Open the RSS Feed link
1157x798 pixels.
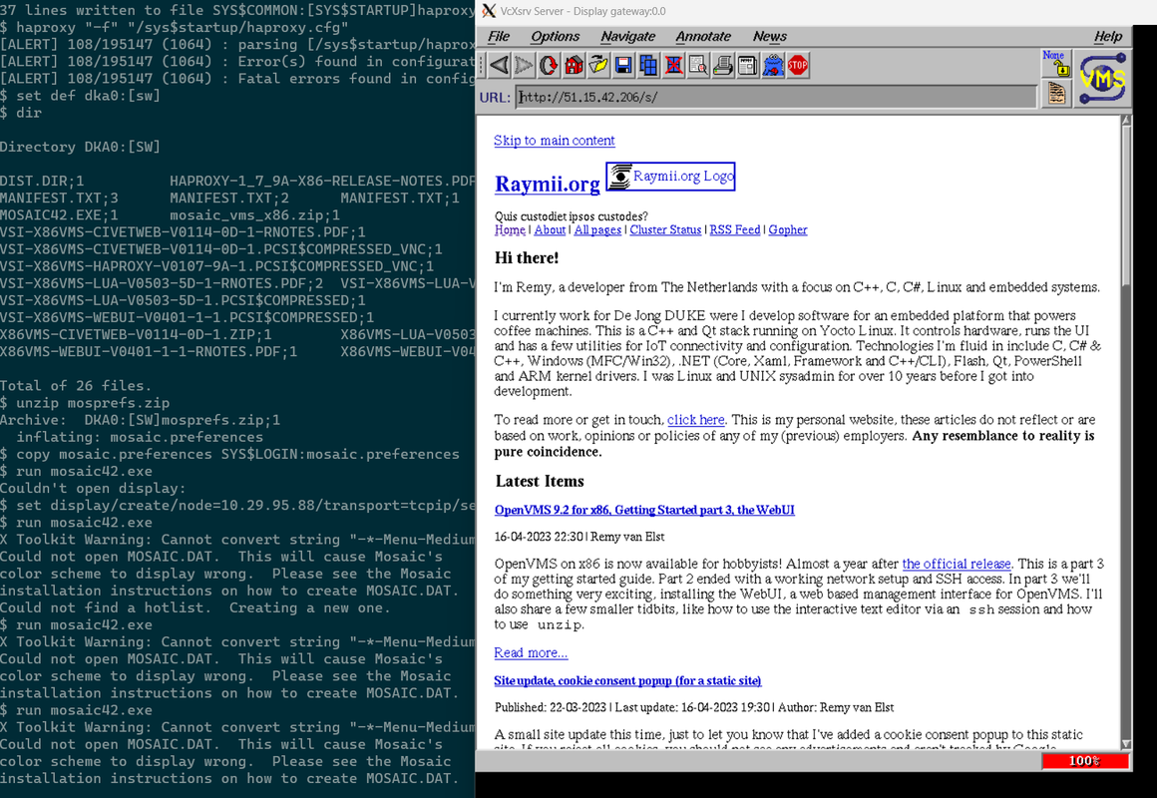pos(735,229)
